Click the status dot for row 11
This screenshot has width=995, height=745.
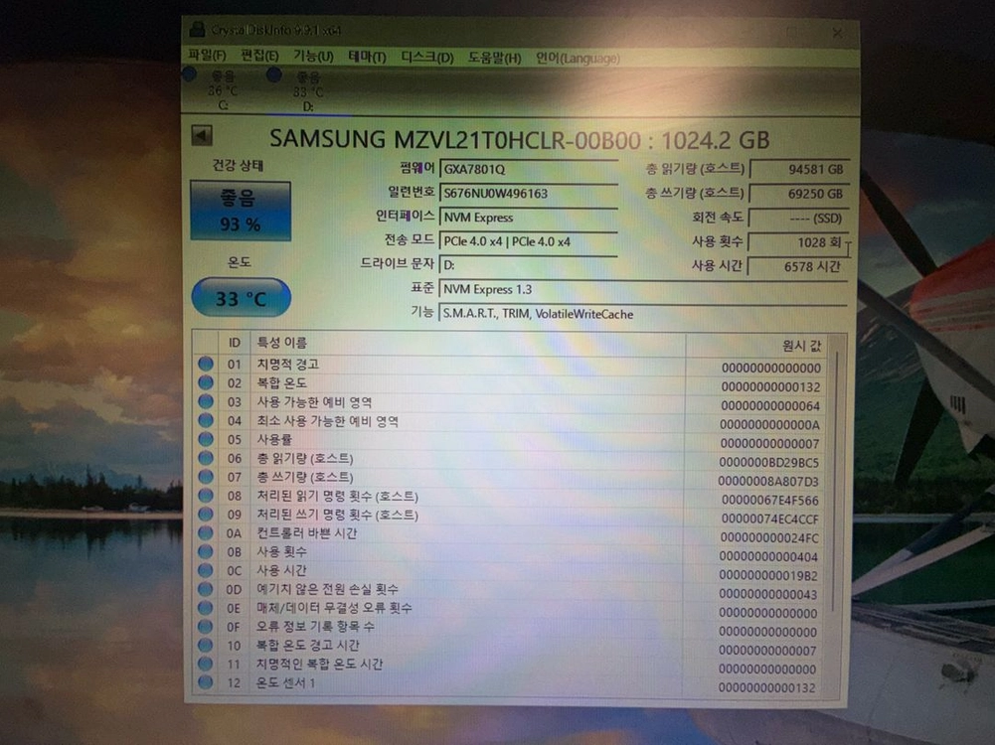point(206,664)
